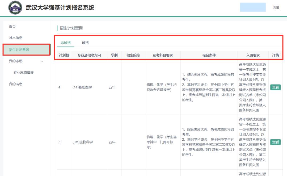Switch to the 破格 tab

click(85, 43)
